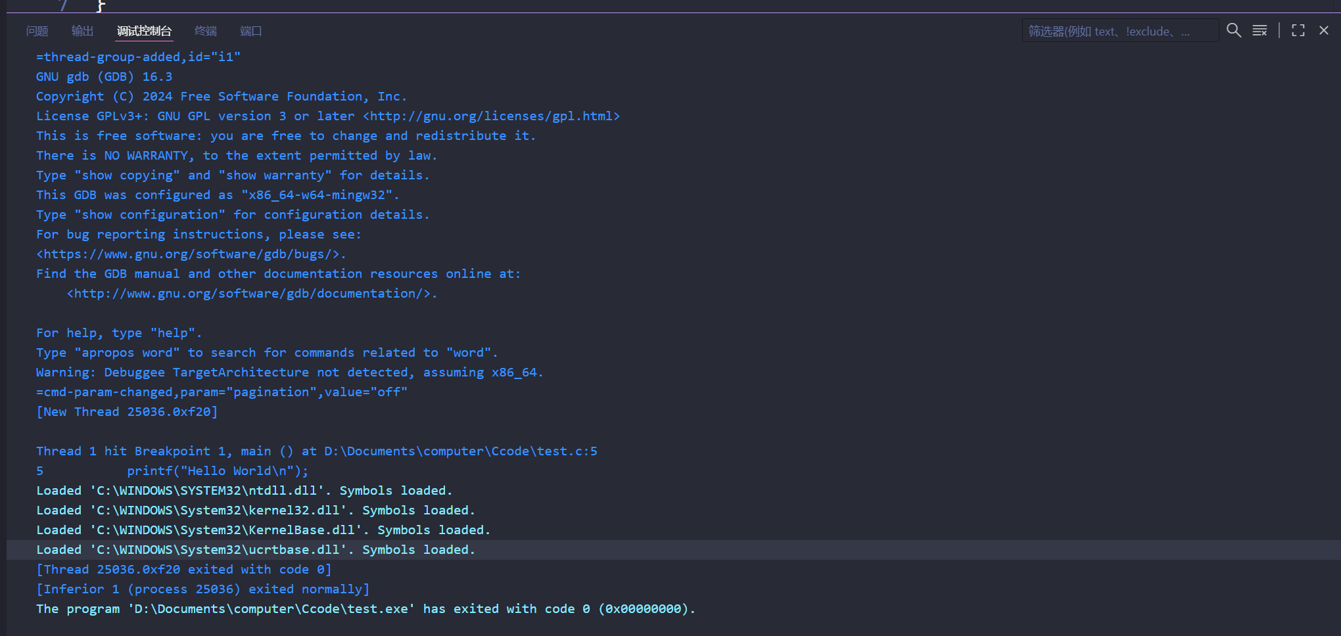Image resolution: width=1341 pixels, height=636 pixels.
Task: Open the GDB documentation URL
Action: click(x=252, y=294)
